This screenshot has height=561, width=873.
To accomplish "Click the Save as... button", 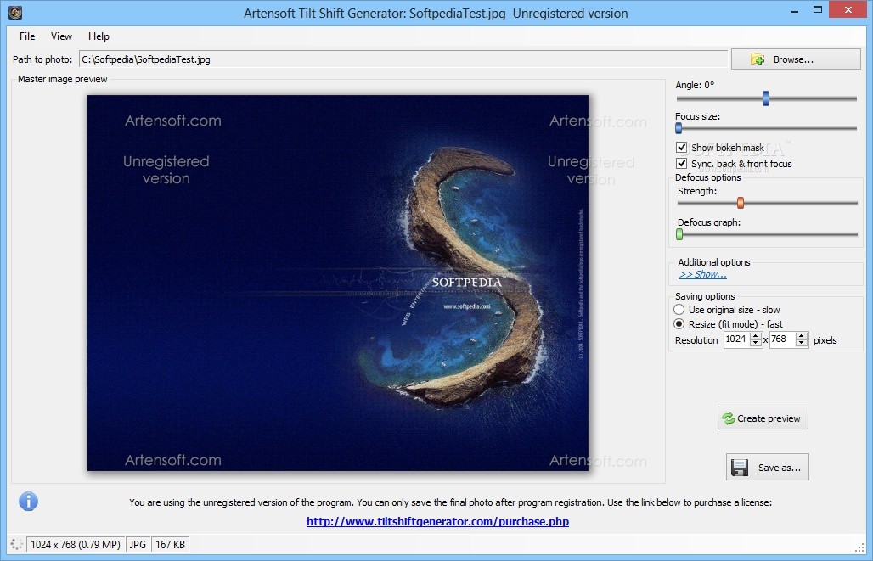I will pos(767,467).
